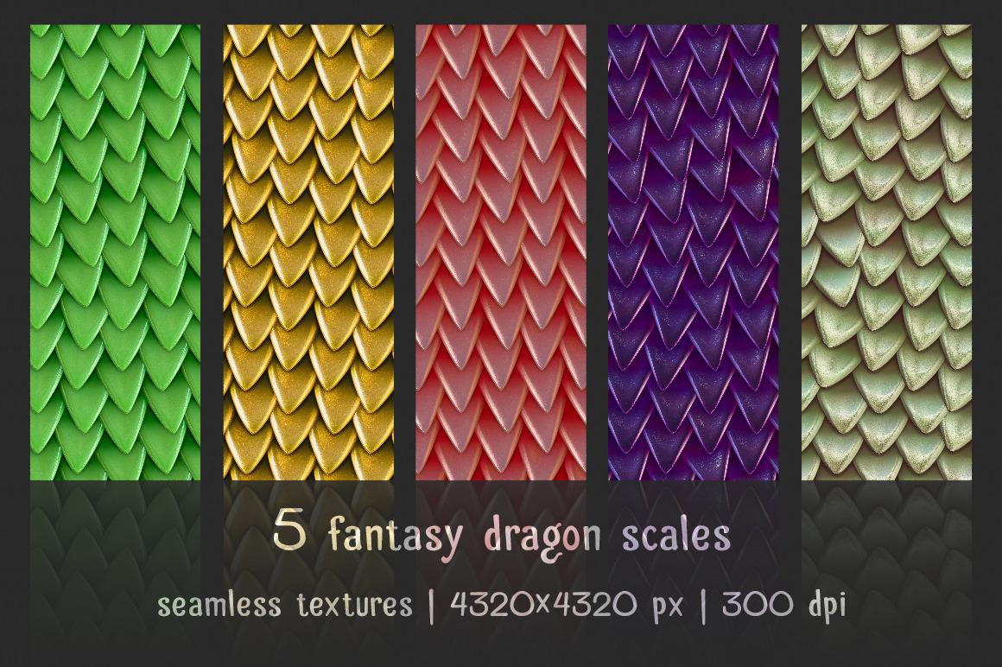Pick the red dragon scale texture
The width and height of the screenshot is (1002, 667).
(501, 252)
